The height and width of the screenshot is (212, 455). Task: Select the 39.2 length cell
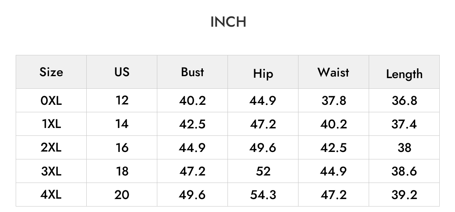(404, 195)
